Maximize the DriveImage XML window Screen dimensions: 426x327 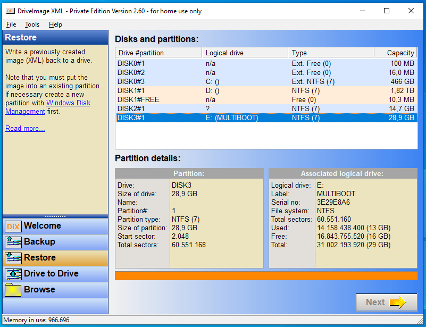[387, 11]
